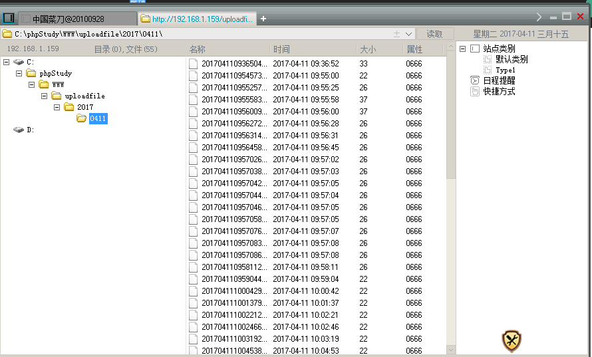The width and height of the screenshot is (592, 357).
Task: Click the 快捷方式 shortcut icon
Action: click(475, 91)
